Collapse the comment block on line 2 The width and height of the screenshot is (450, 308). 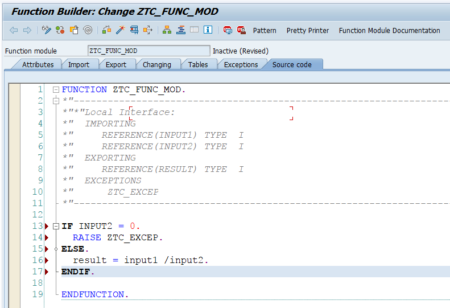(x=56, y=101)
